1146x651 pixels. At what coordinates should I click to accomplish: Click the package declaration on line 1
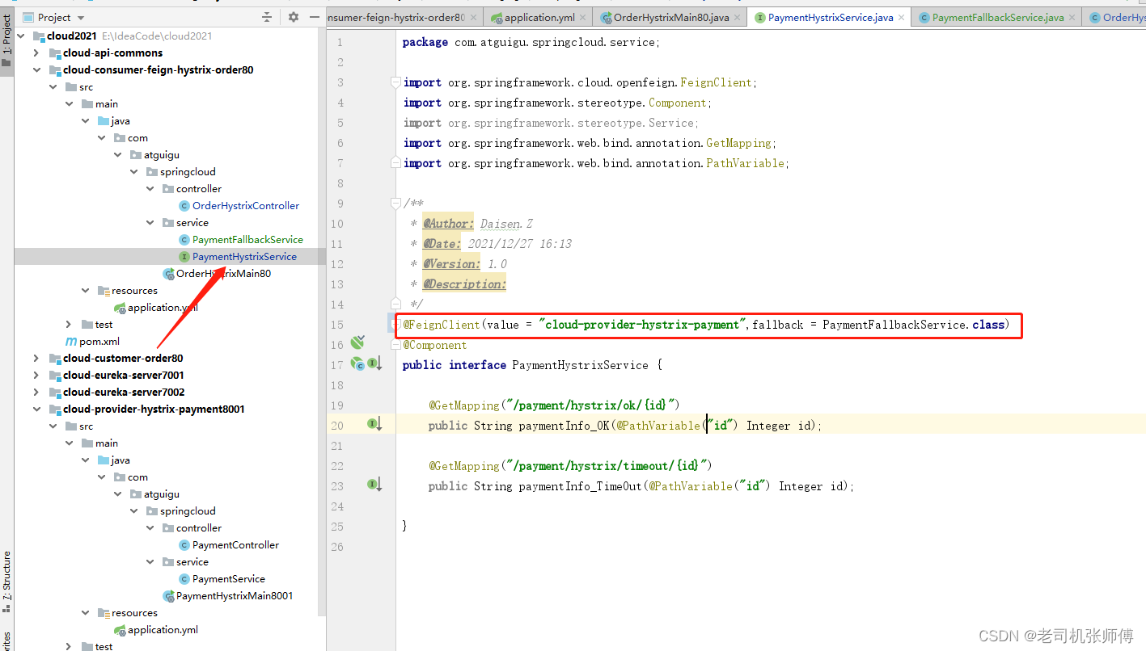tap(531, 42)
